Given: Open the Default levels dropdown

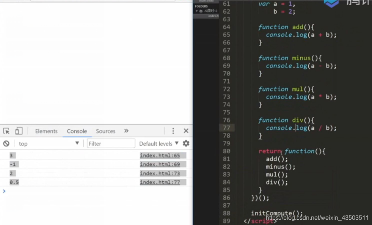Looking at the screenshot, I should point(159,143).
